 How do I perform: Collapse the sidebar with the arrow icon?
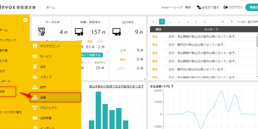pos(25,20)
